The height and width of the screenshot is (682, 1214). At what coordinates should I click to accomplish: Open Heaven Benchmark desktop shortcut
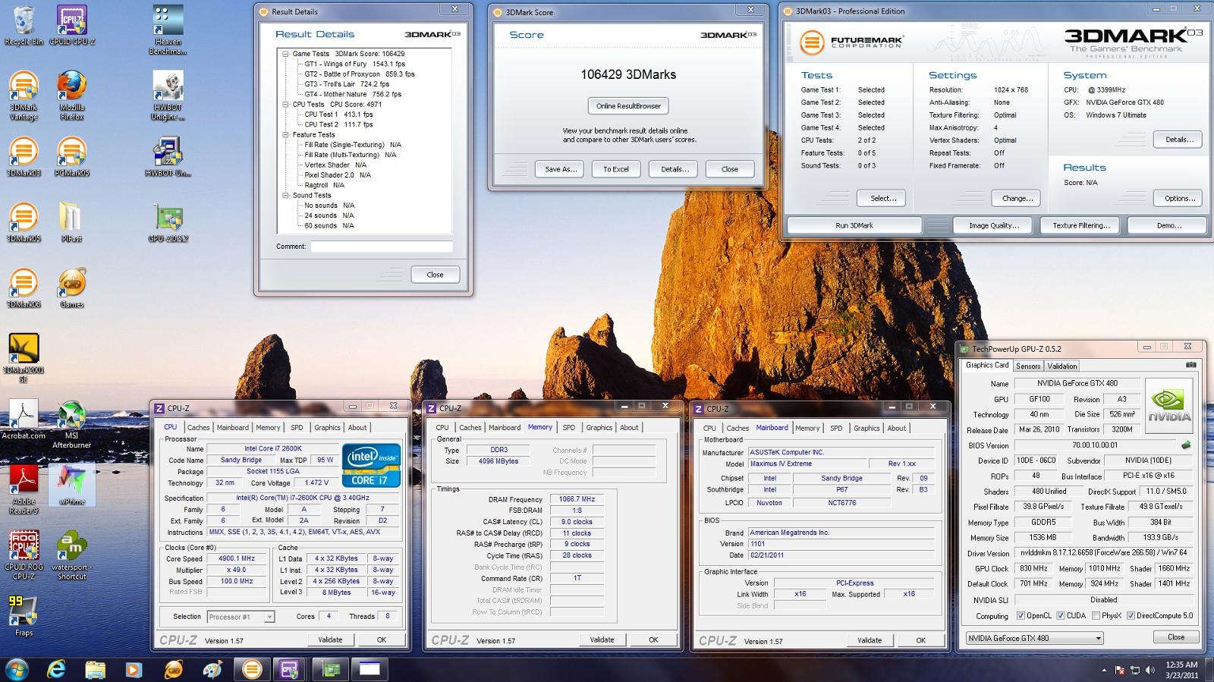168,30
